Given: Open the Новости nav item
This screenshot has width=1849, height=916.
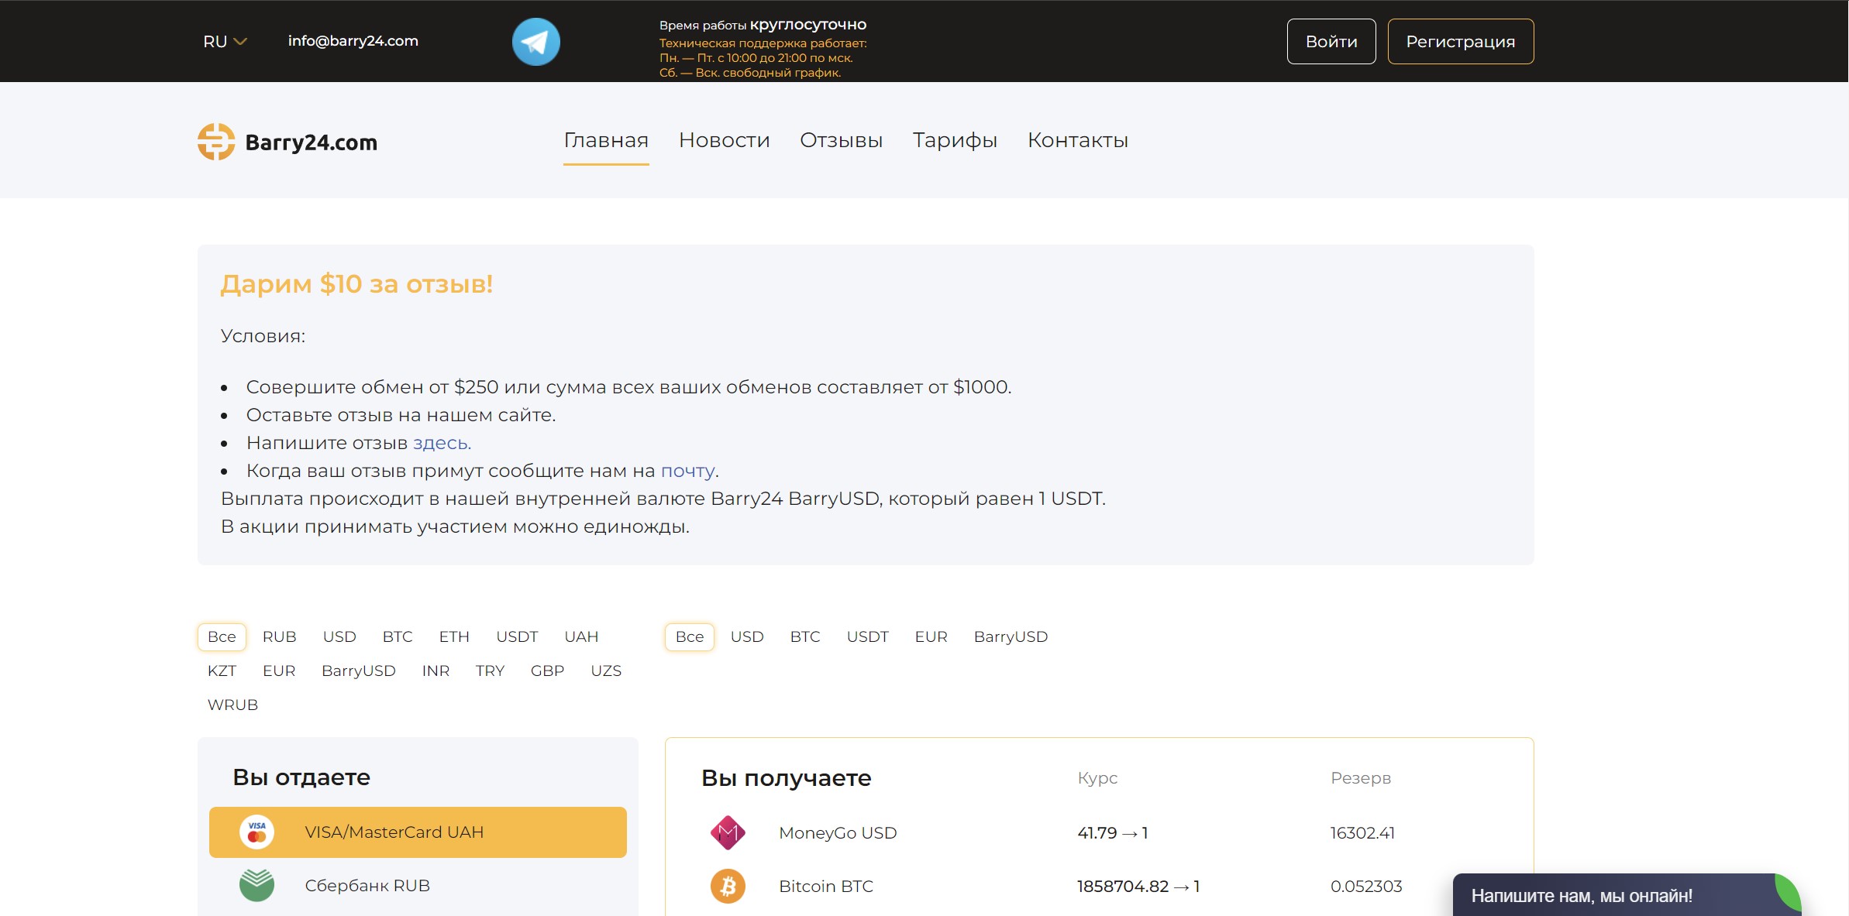Looking at the screenshot, I should click(724, 140).
